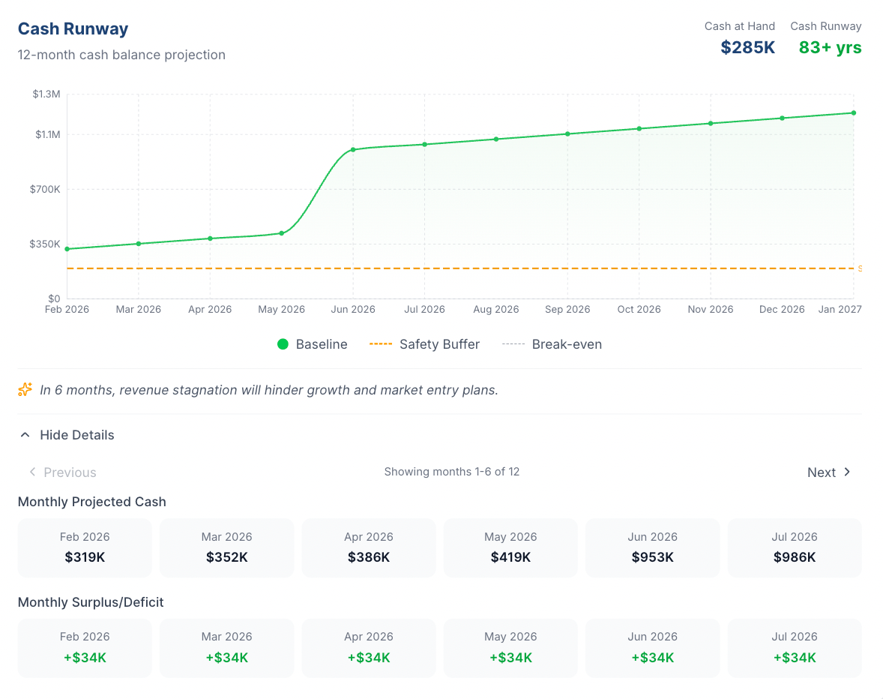Click the 83+ yrs Cash Runway value
The image size is (883, 699).
click(830, 48)
